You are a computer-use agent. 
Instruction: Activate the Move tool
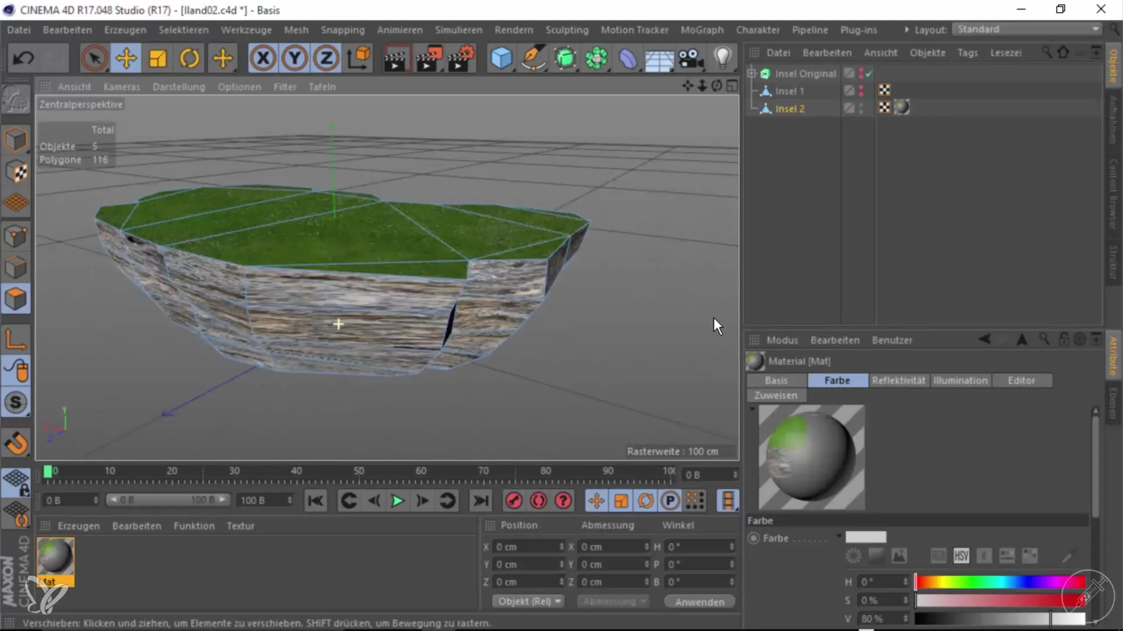(126, 58)
